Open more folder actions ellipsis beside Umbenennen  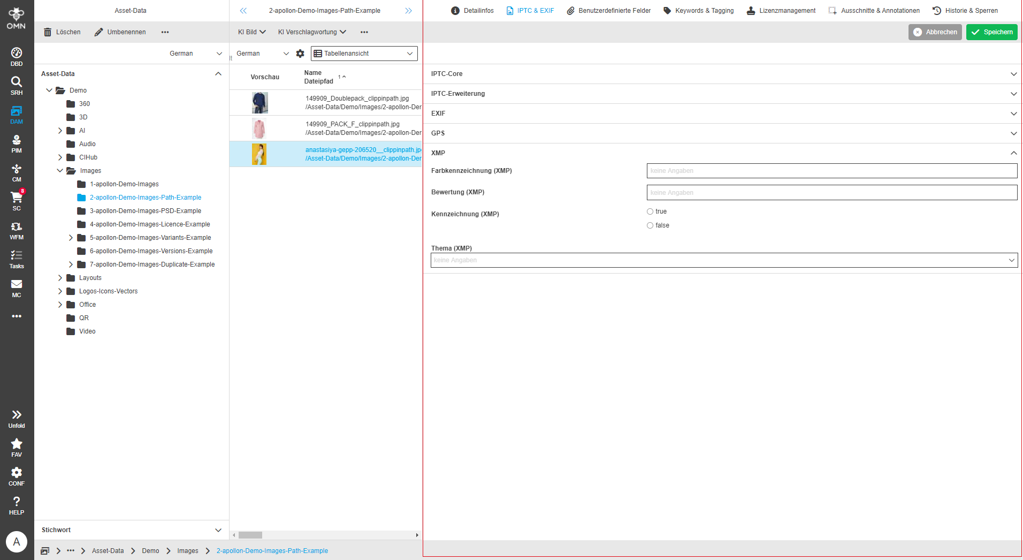pos(165,32)
